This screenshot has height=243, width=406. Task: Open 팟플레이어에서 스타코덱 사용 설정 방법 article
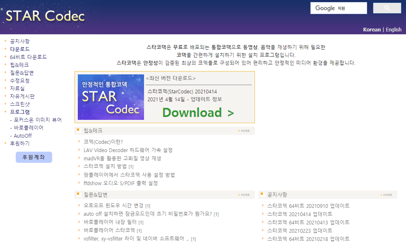[129, 175]
